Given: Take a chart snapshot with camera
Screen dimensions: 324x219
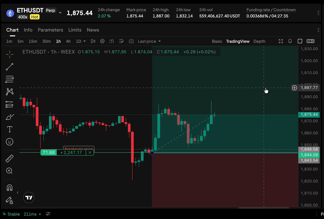Looking at the screenshot, I should click(131, 41).
